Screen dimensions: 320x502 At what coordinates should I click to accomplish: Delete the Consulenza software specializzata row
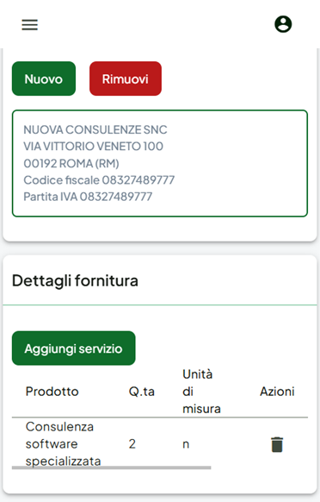[277, 444]
